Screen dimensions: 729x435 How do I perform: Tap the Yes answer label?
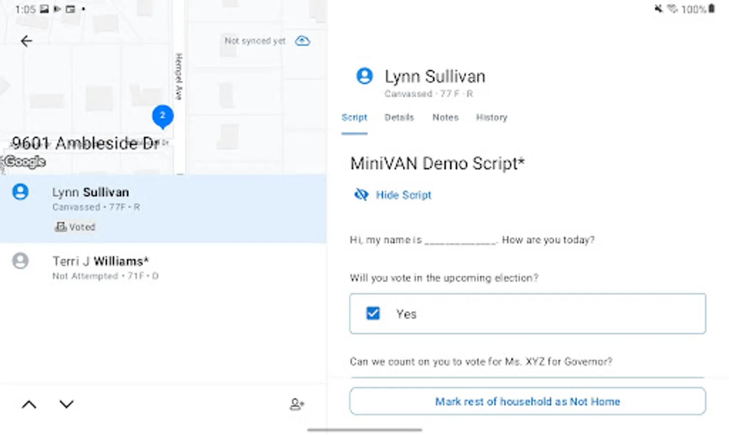[x=406, y=314]
